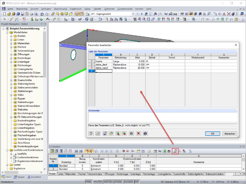The height and width of the screenshot is (184, 246).
Task: Switch to the Linien table tab
Action: click(x=61, y=174)
